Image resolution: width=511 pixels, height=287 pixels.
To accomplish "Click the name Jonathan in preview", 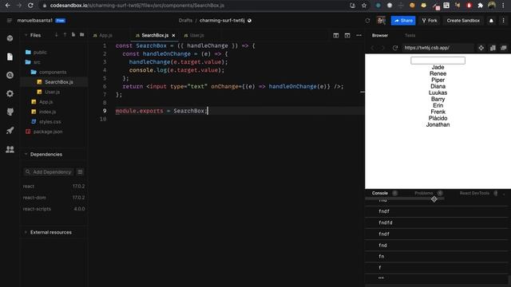I will (438, 124).
